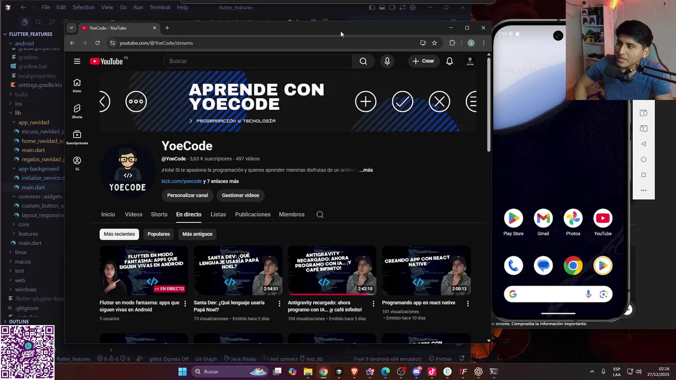Open the Run menu in VS Code
This screenshot has height=380, width=676.
(x=138, y=7)
